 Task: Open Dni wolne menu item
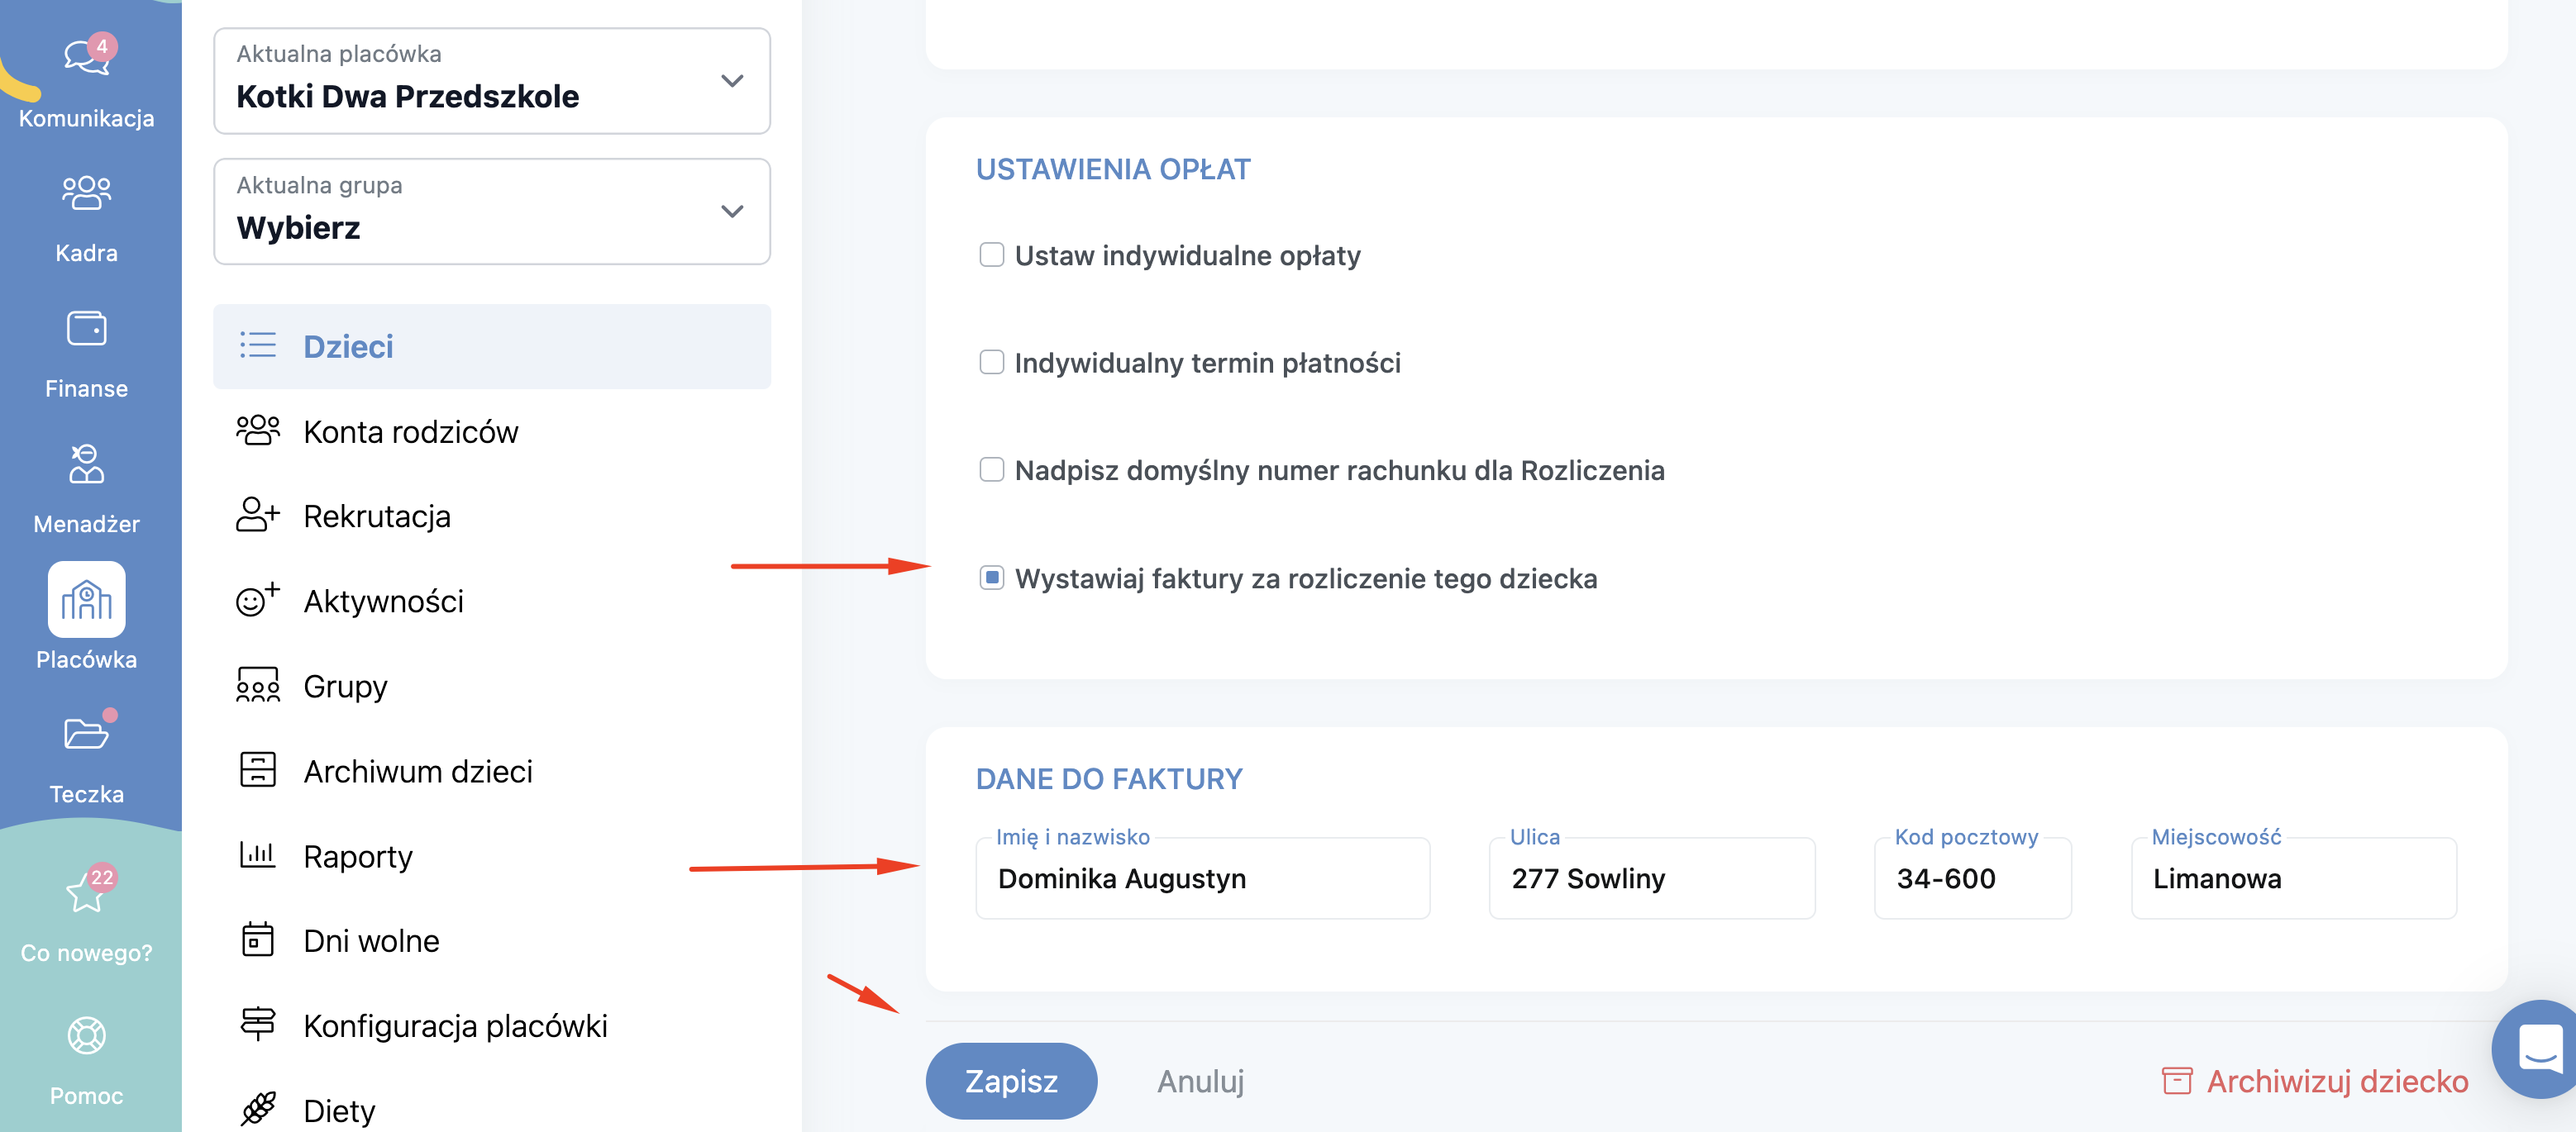[x=492, y=941]
